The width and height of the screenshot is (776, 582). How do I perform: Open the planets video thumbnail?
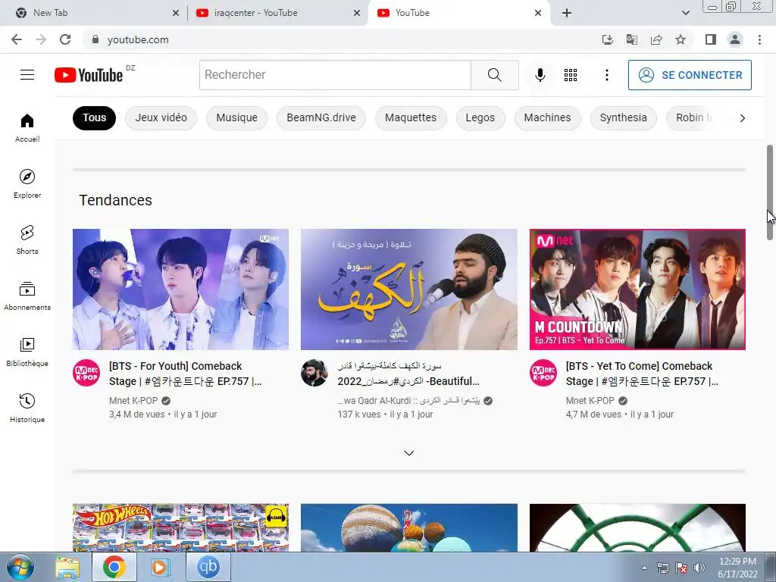pyautogui.click(x=408, y=527)
